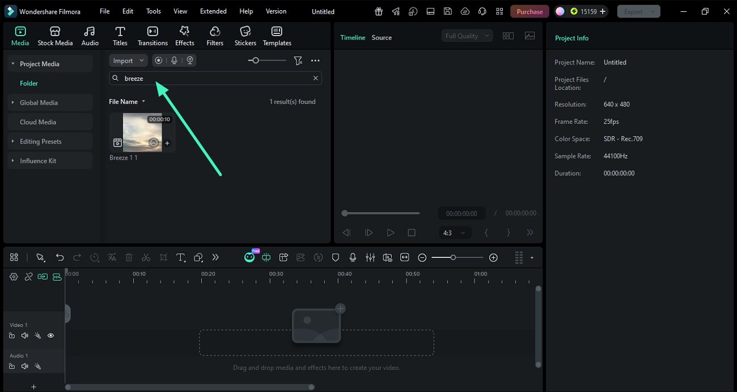Image resolution: width=737 pixels, height=392 pixels.
Task: Click the voiceover microphone icon beside Import
Action: pyautogui.click(x=175, y=61)
